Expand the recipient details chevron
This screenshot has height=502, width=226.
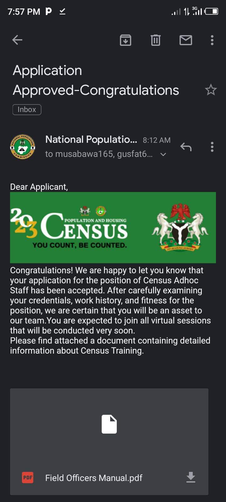click(163, 154)
